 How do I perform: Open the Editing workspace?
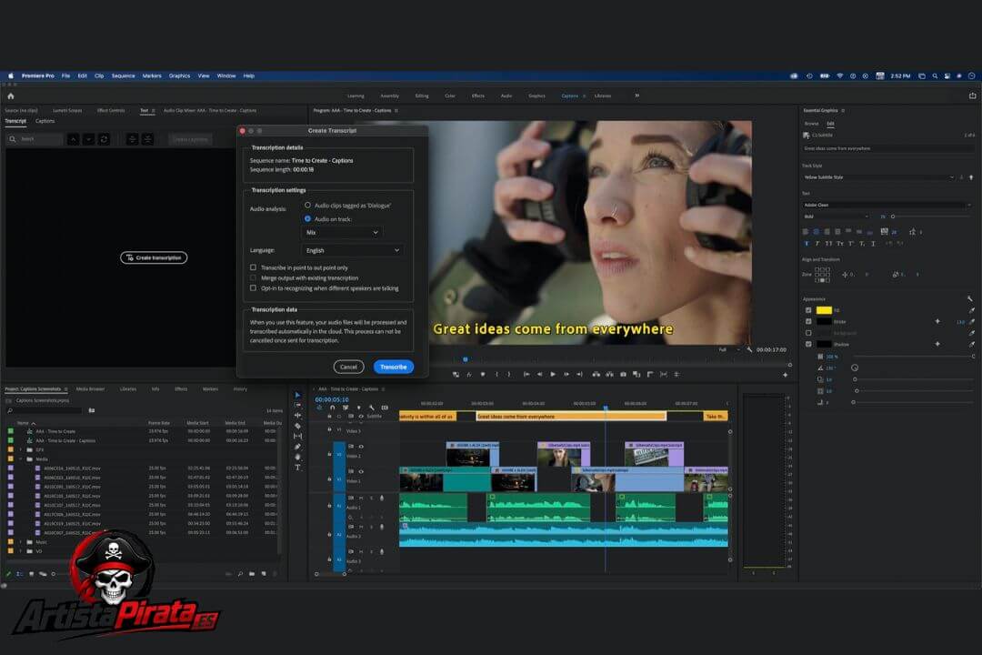click(x=422, y=96)
